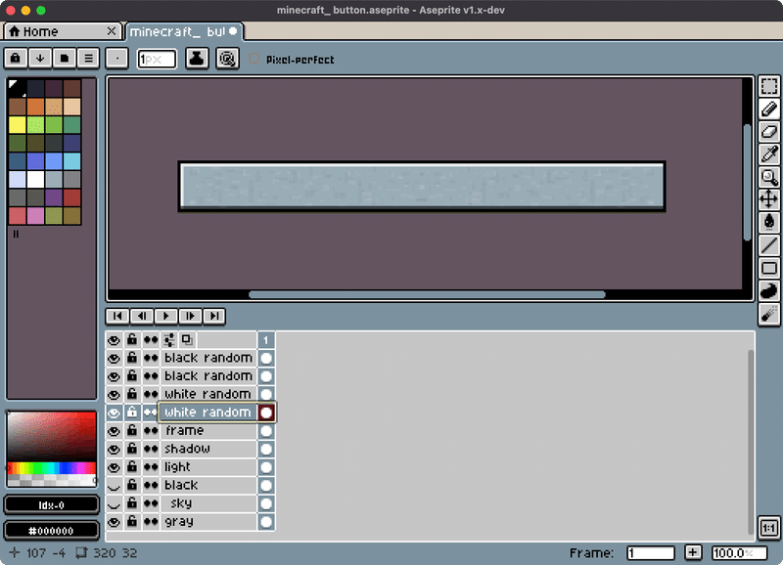Go to next frame button
This screenshot has width=783, height=565.
190,316
